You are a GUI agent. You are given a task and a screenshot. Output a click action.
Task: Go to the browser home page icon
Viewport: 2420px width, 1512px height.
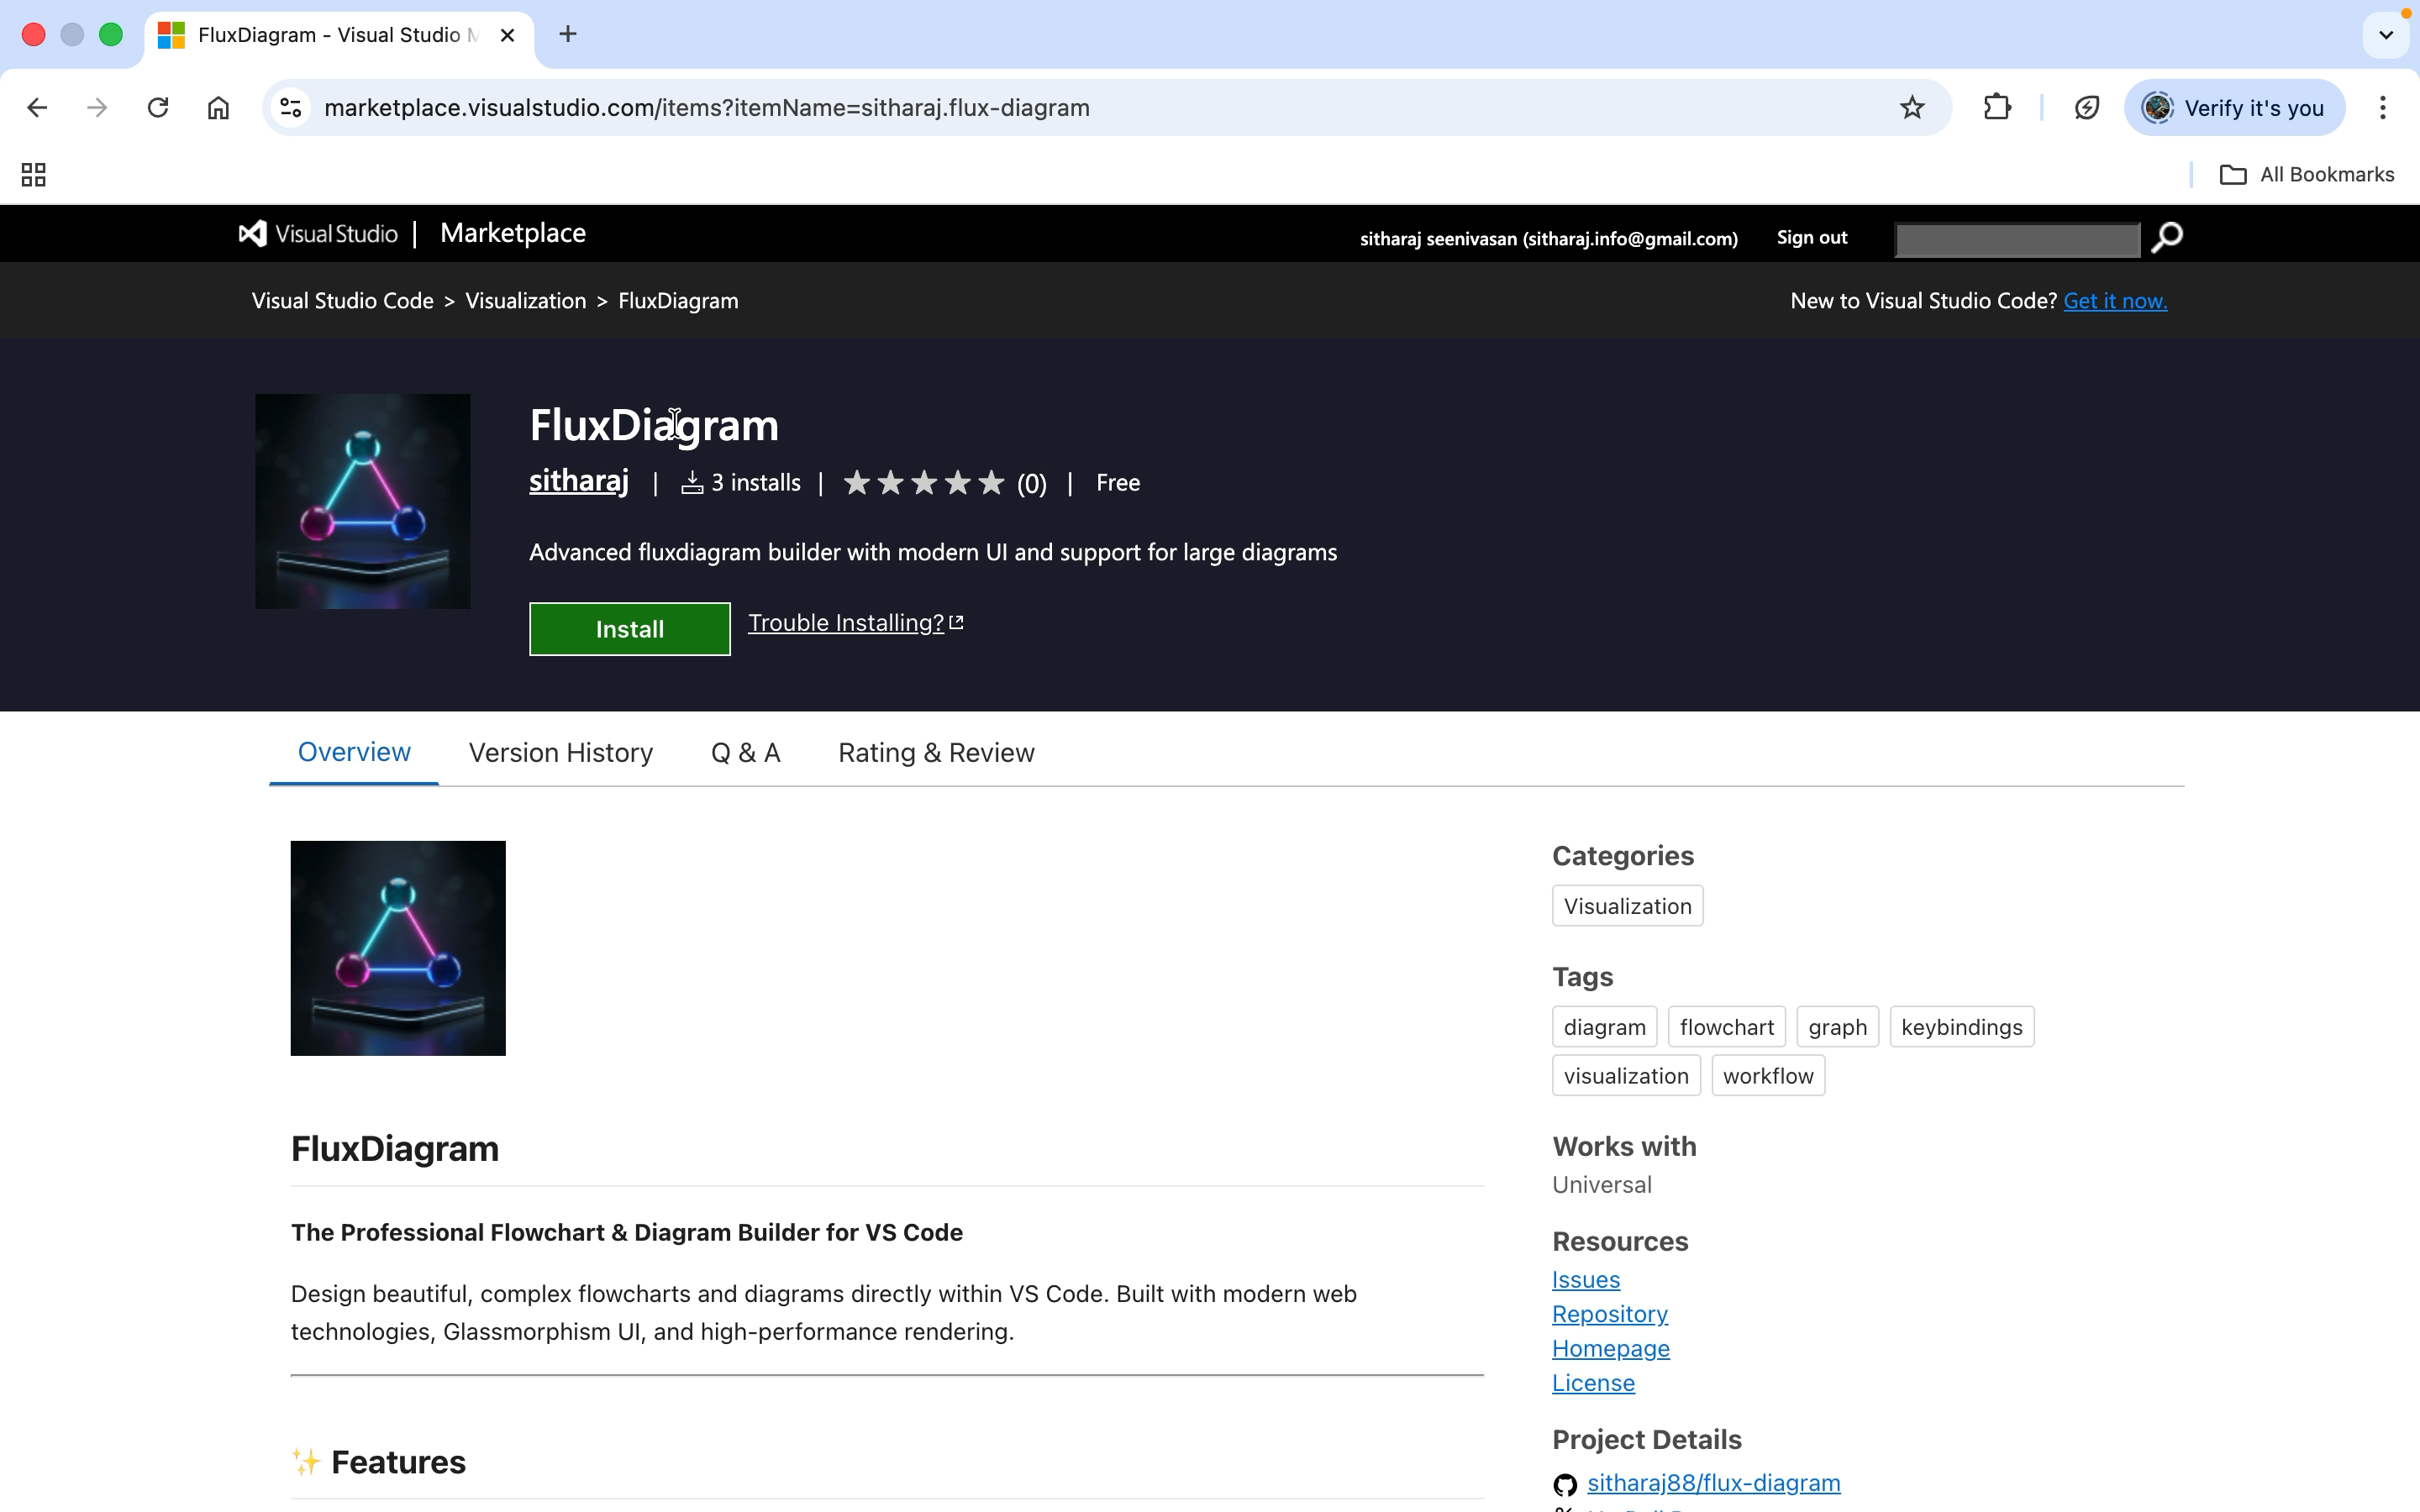[218, 108]
